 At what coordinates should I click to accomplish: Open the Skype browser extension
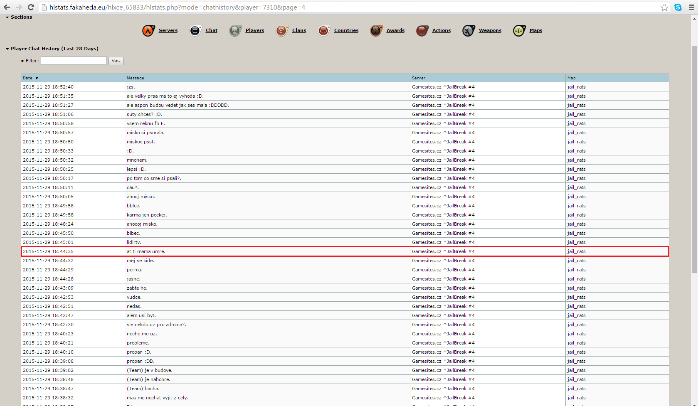tap(678, 7)
